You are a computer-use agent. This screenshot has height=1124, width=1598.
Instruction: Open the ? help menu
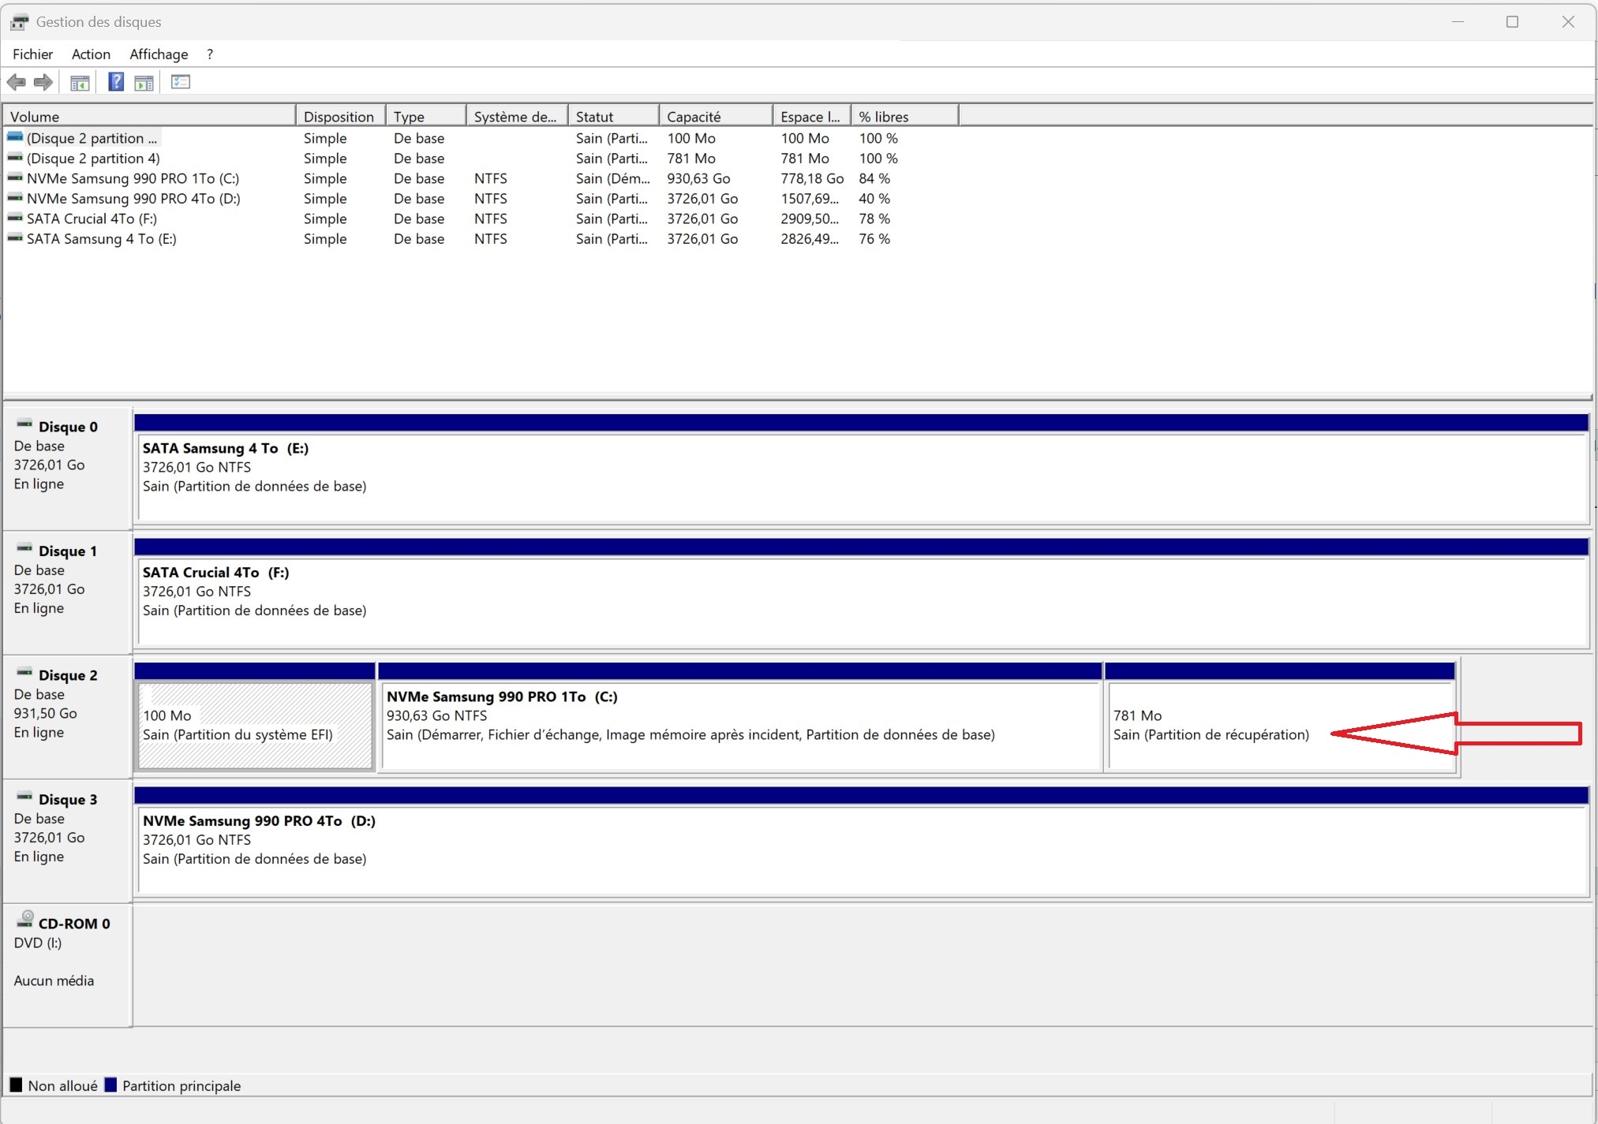coord(209,54)
